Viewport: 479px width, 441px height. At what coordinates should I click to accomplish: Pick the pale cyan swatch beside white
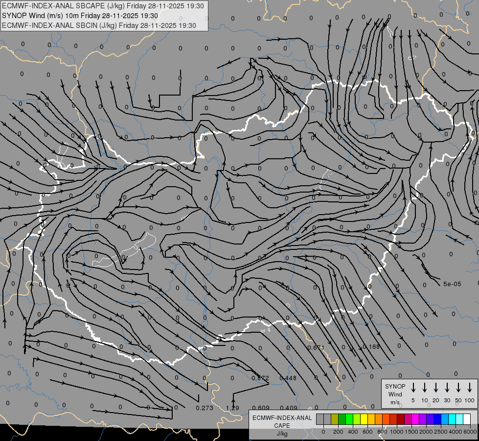point(459,419)
